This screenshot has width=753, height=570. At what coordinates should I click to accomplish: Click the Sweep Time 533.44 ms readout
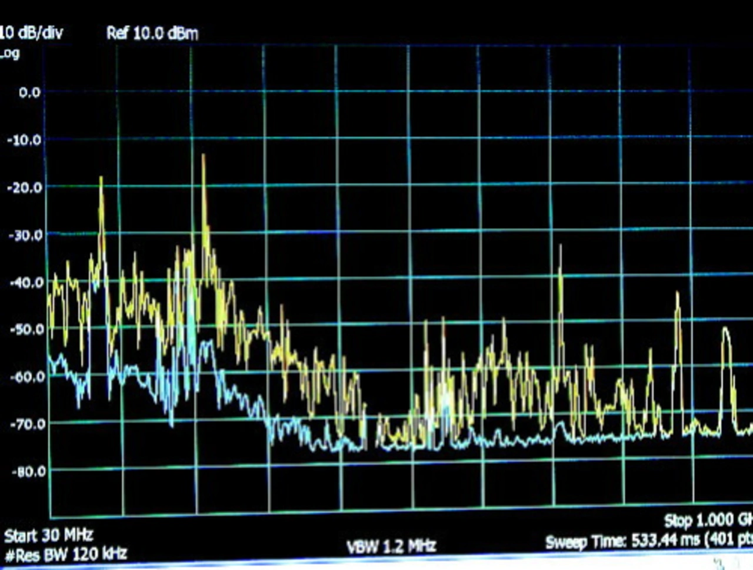[648, 541]
